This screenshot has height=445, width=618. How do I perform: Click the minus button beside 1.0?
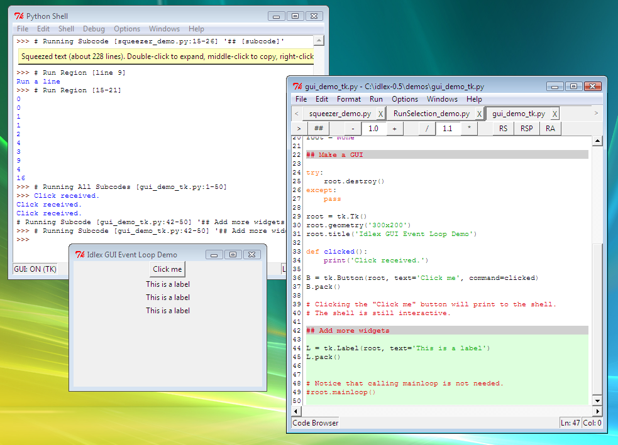(x=353, y=129)
